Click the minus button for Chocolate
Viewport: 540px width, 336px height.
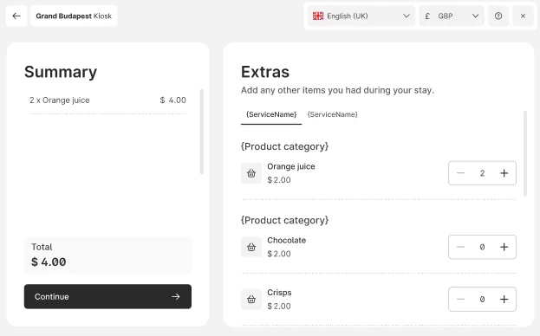point(460,247)
